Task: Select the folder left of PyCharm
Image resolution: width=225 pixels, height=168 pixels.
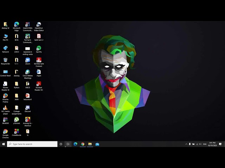Action: pos(17,37)
